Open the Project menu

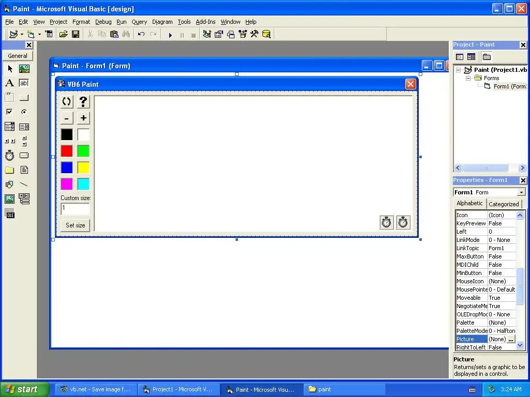coord(58,22)
